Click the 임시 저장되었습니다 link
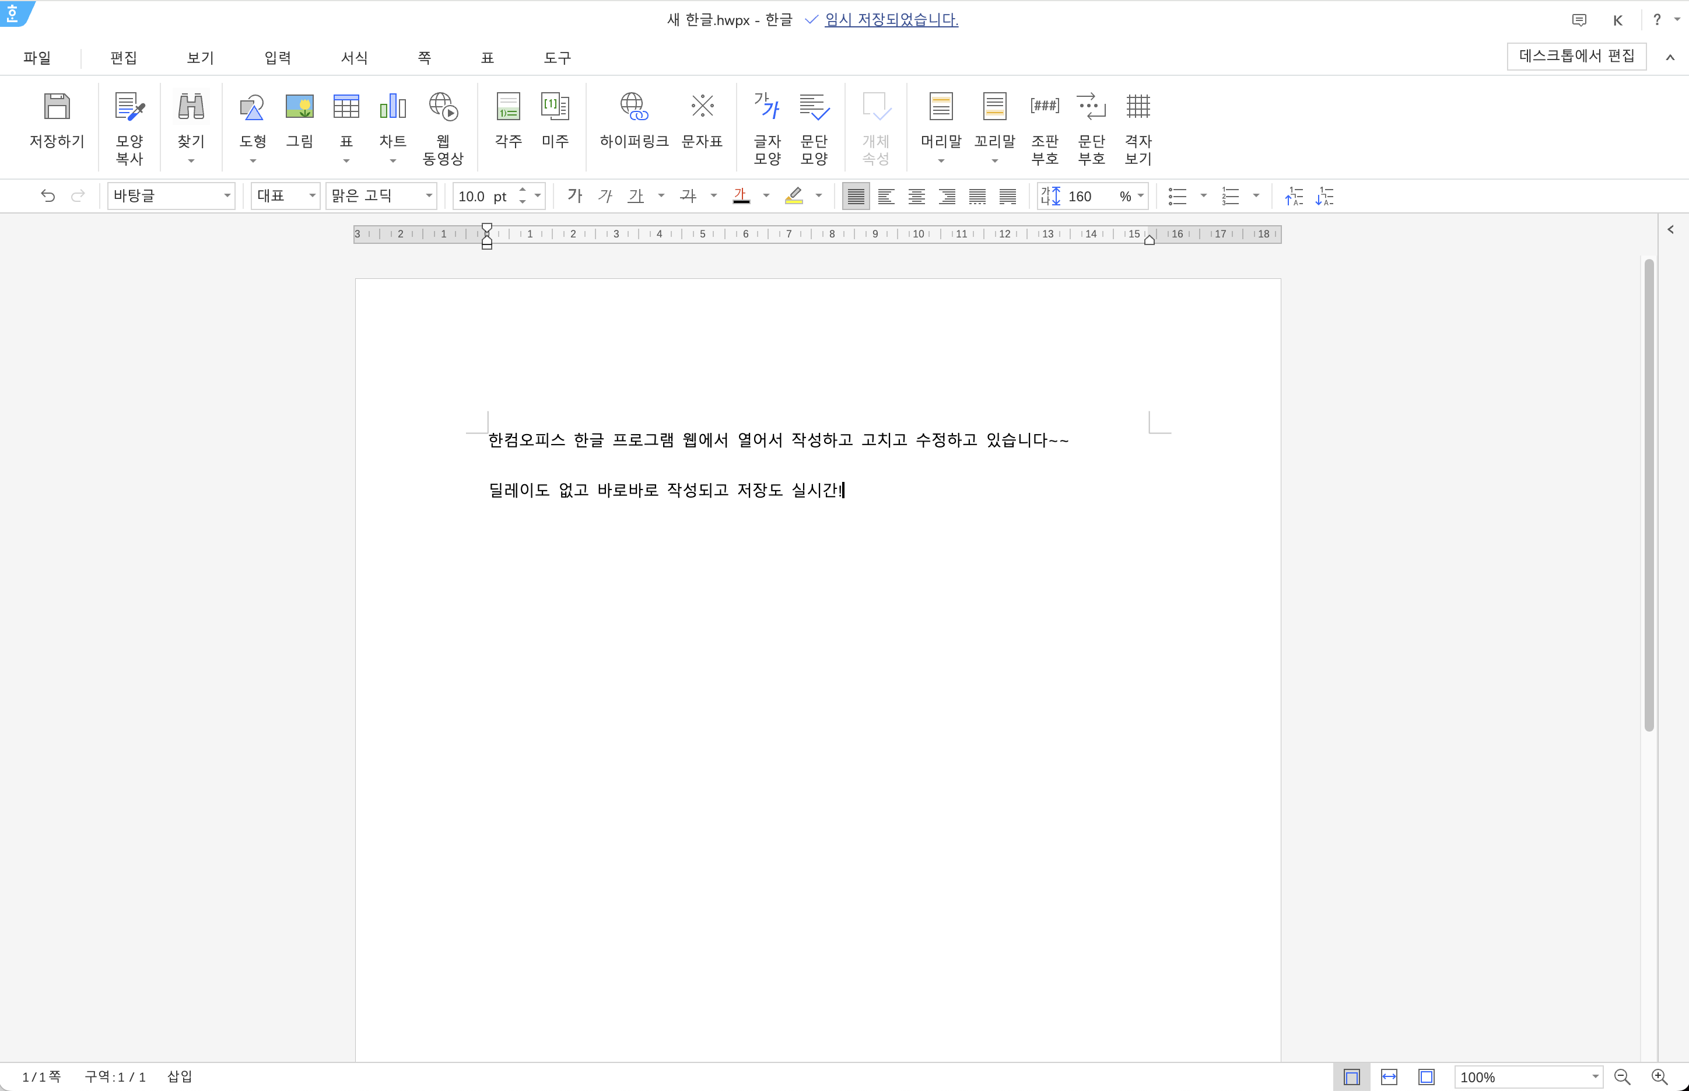This screenshot has width=1689, height=1091. (x=891, y=20)
